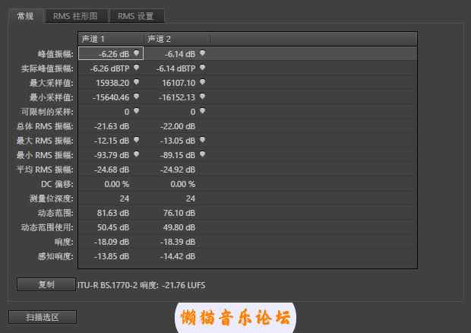
Task: Click the marker icon next to -93.79 dB
Action: [x=136, y=154]
